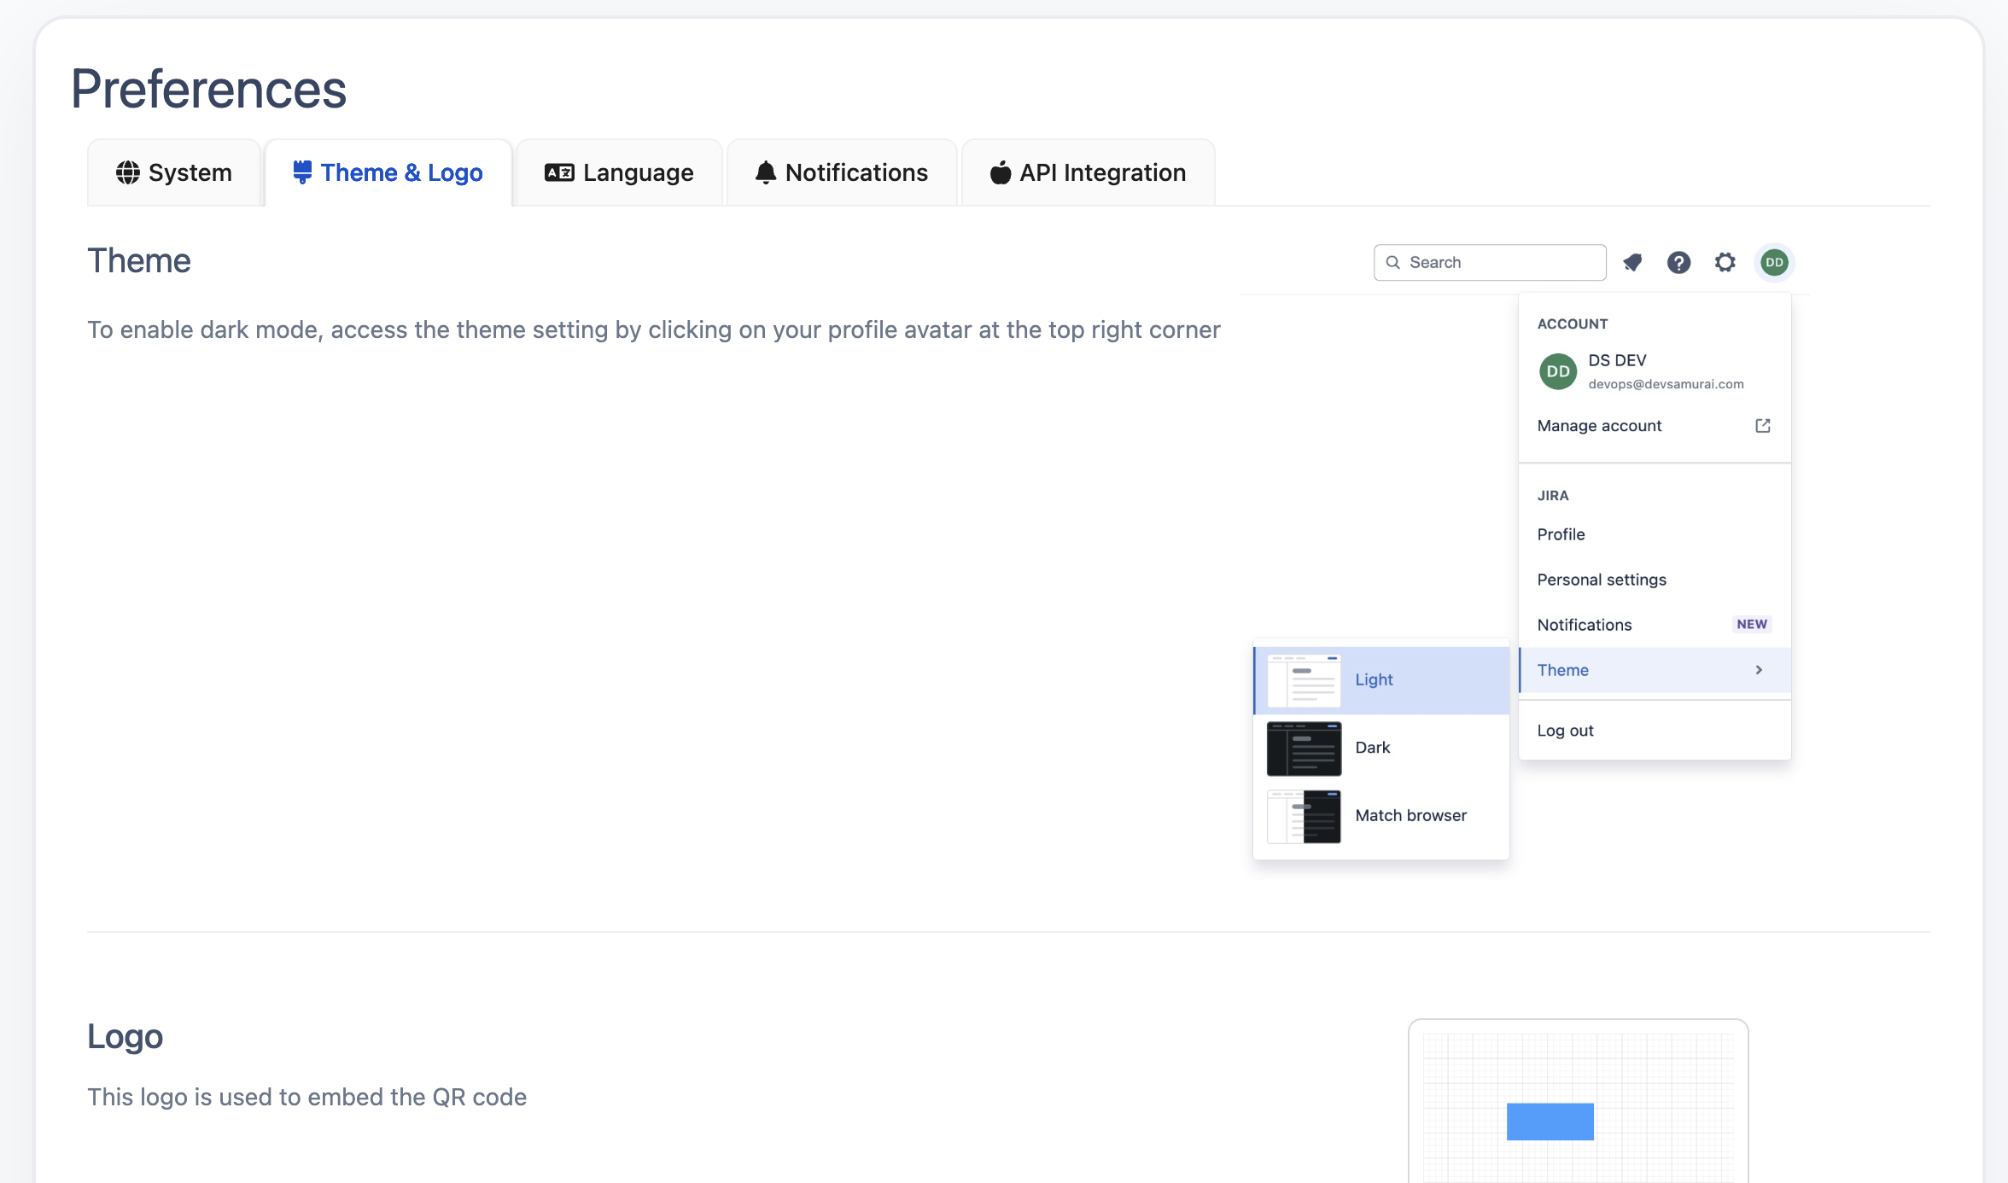Click the globe icon on System tab

click(128, 173)
